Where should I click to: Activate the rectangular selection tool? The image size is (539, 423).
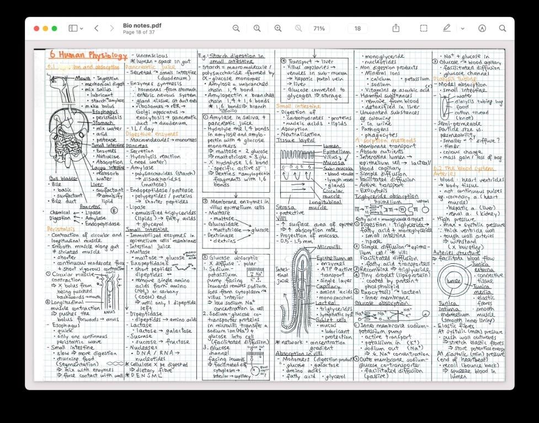tap(424, 28)
